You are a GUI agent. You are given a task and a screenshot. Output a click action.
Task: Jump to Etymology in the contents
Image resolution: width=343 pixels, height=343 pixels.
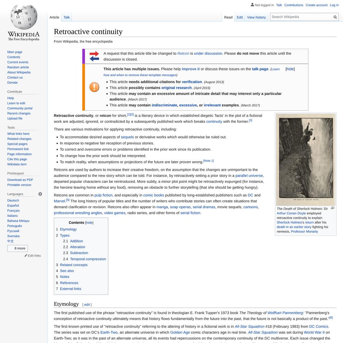[68, 229]
